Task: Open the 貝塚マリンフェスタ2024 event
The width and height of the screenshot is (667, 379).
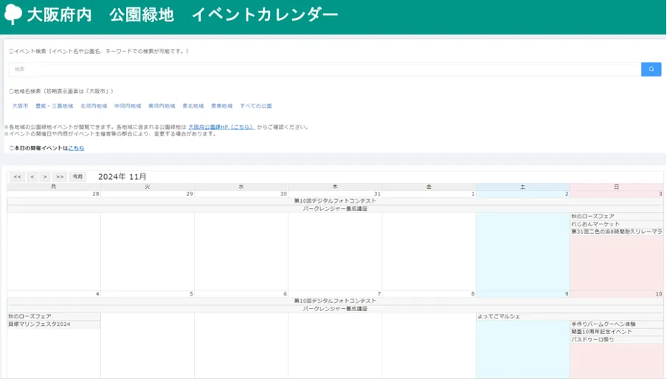Action: pyautogui.click(x=40, y=324)
